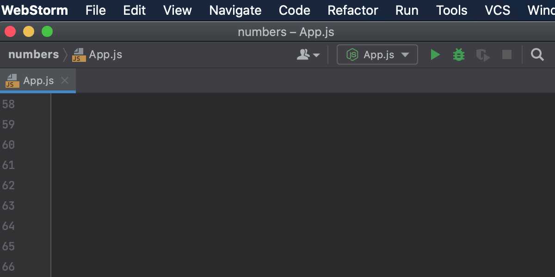This screenshot has width=555, height=277.
Task: Click the Run with Coverage icon
Action: click(x=483, y=54)
